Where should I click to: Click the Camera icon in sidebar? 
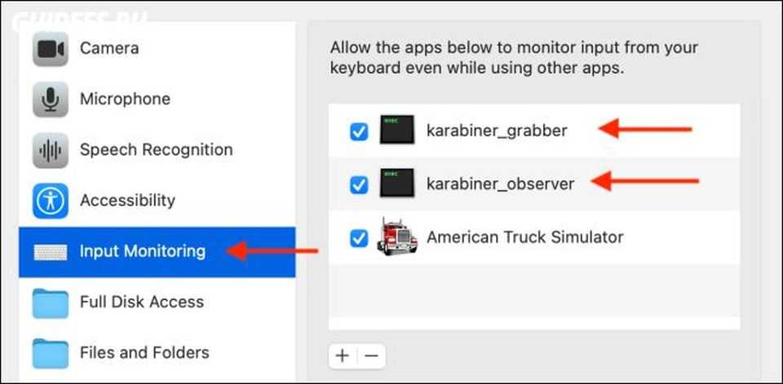click(50, 49)
